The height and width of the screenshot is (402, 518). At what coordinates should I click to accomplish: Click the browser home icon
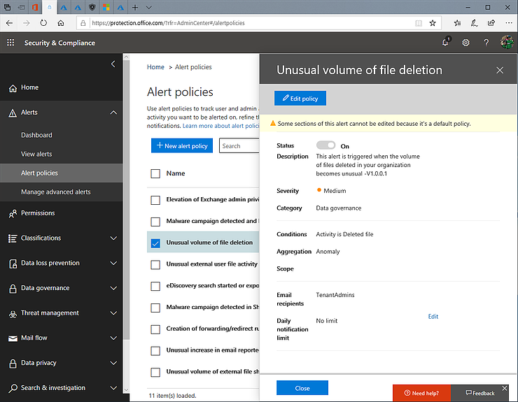62,22
